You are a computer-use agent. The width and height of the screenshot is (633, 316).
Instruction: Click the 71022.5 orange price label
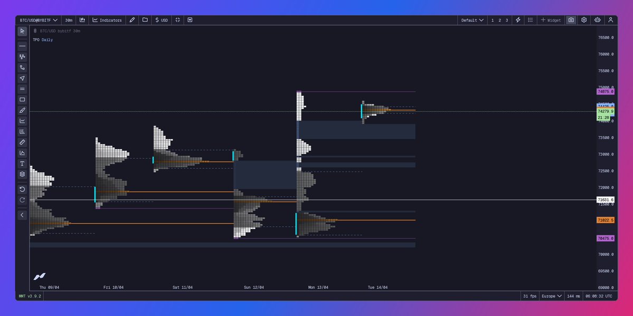tap(605, 220)
